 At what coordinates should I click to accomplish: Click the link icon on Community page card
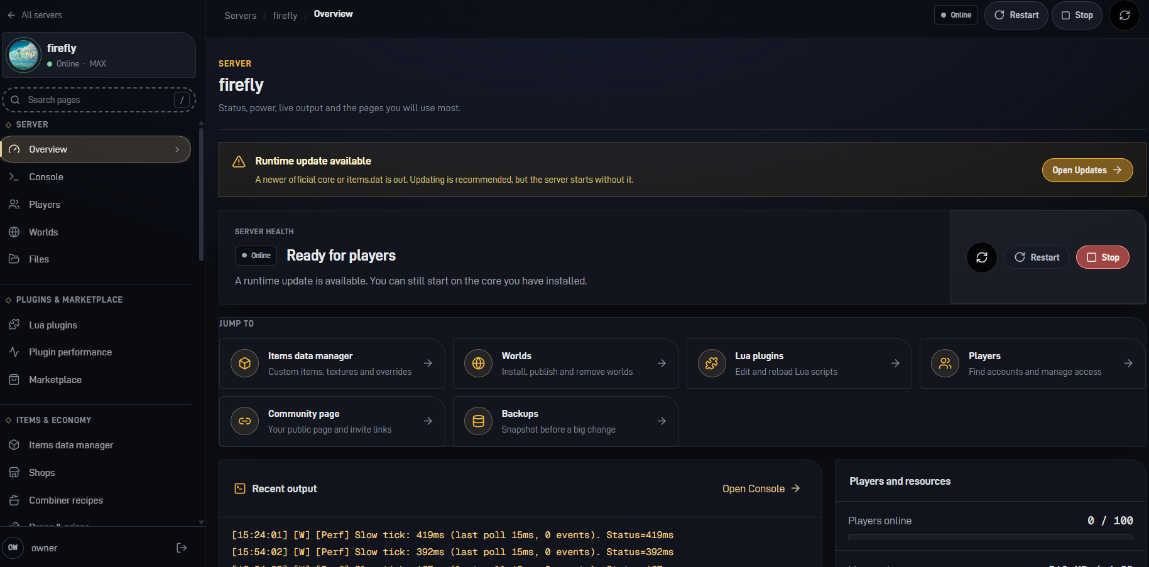click(245, 421)
